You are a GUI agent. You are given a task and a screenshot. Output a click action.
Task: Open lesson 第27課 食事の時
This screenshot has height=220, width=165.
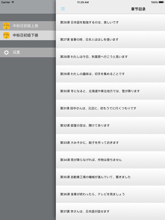click(110, 39)
